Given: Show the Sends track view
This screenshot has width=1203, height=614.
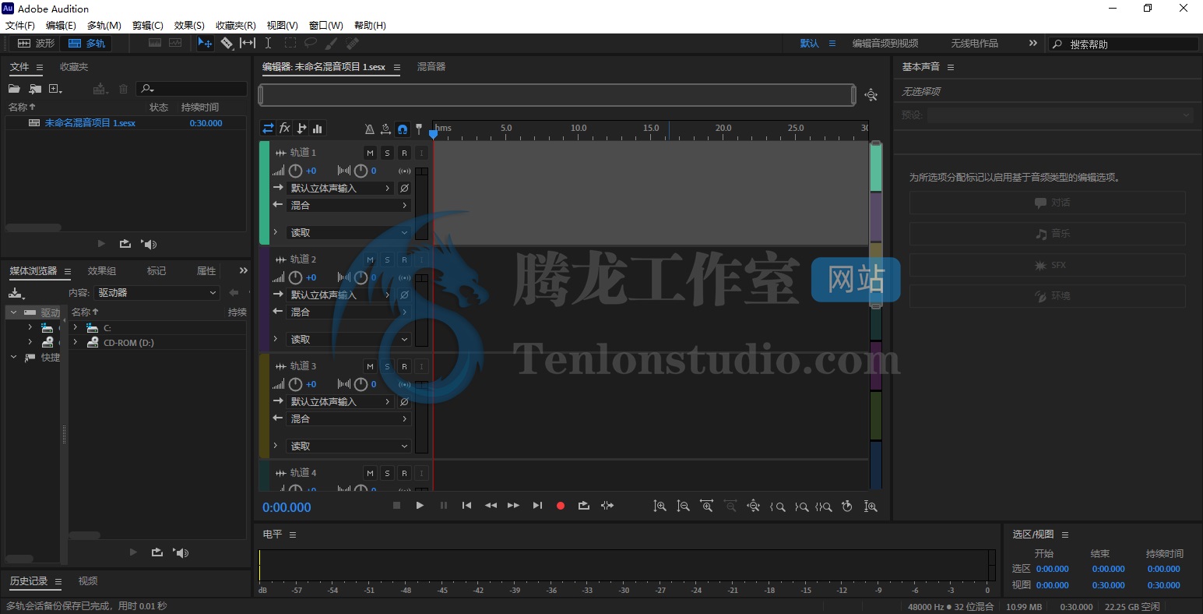Looking at the screenshot, I should point(301,129).
